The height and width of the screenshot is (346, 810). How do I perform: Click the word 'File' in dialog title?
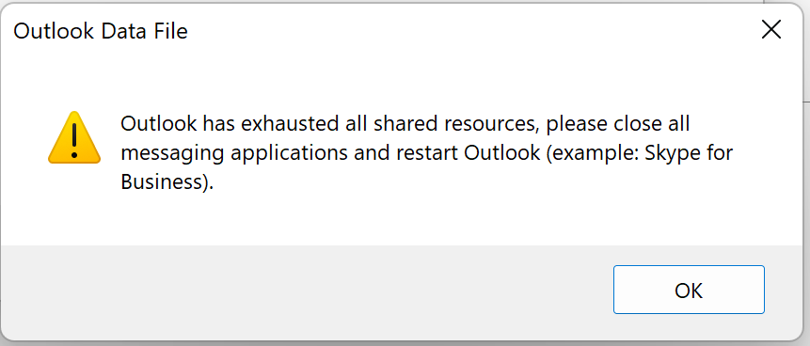point(172,32)
